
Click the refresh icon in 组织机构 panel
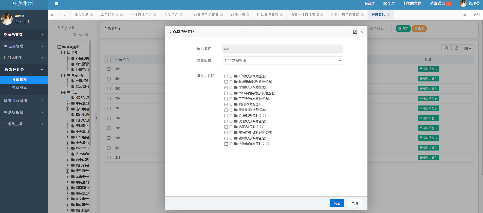pyautogui.click(x=86, y=35)
